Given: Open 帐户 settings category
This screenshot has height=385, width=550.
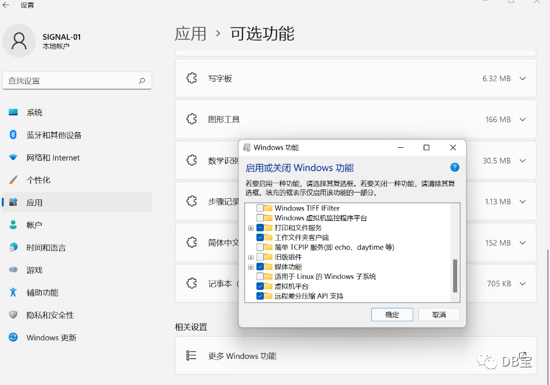Looking at the screenshot, I should tap(77, 225).
